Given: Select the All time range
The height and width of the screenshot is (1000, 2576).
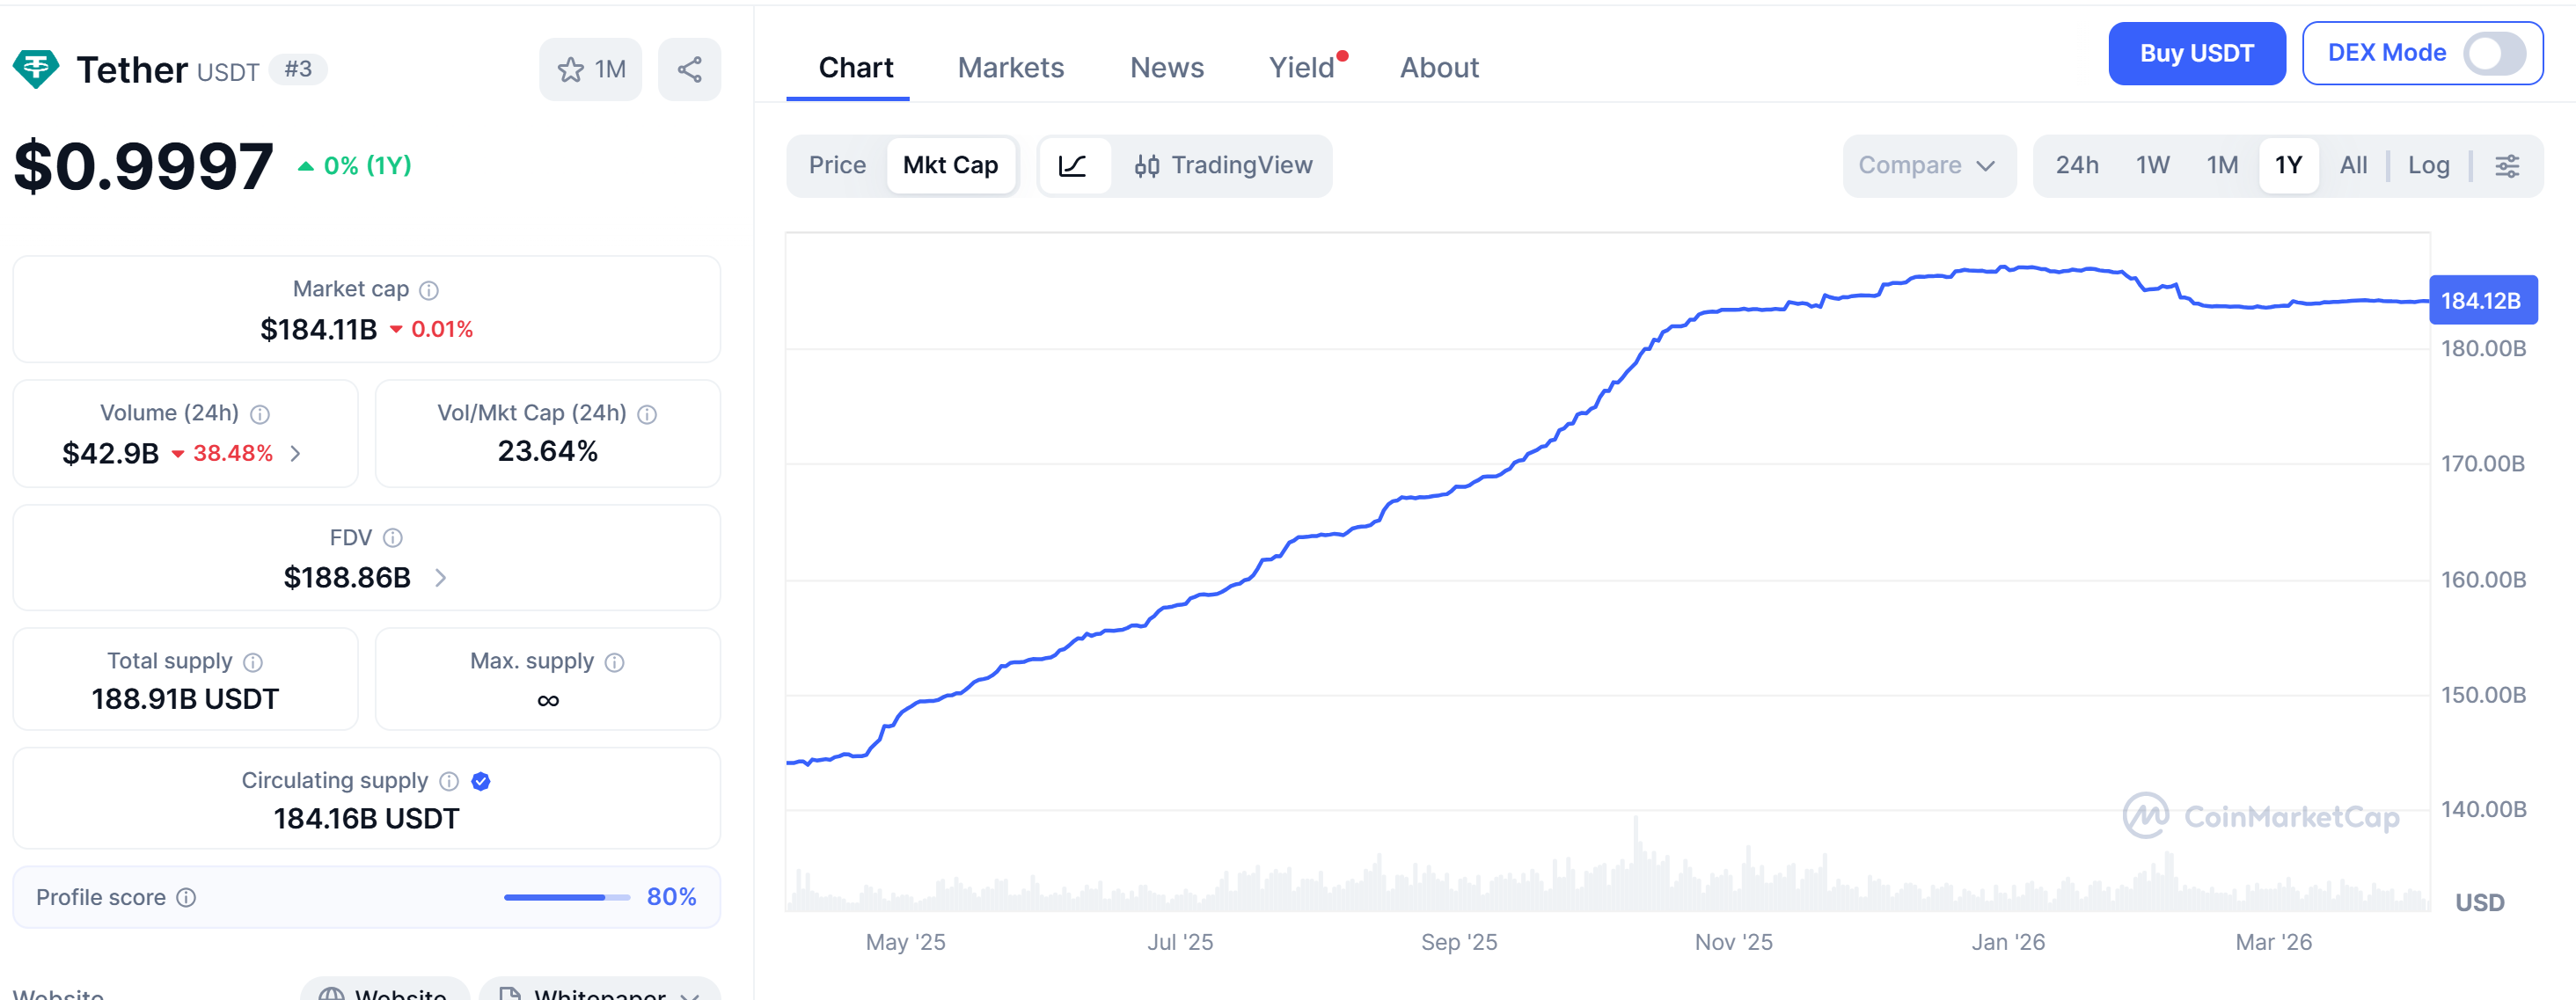Looking at the screenshot, I should click(x=2353, y=165).
